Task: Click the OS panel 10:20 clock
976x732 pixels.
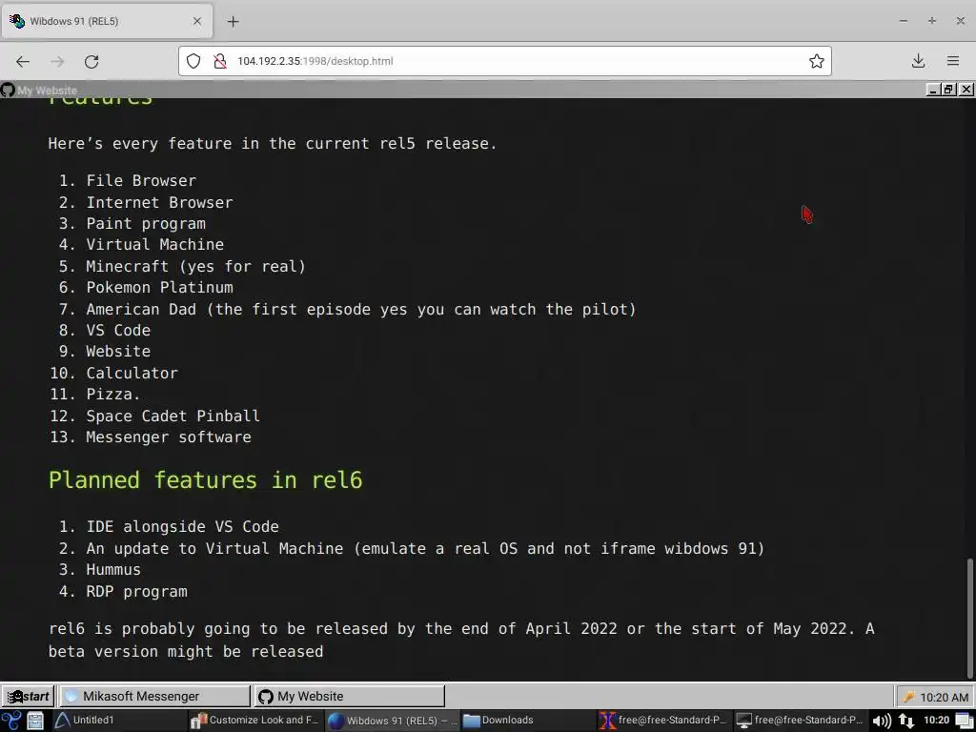Action: 936,721
